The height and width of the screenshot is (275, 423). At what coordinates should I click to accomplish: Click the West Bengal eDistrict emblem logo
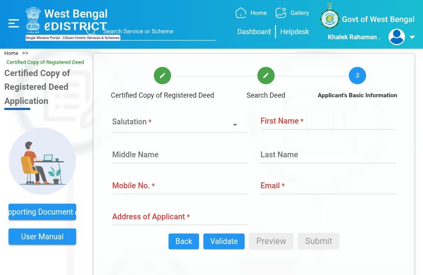pos(33,20)
